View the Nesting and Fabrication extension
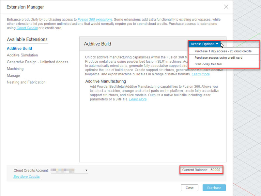261x196 pixels. tap(26, 82)
